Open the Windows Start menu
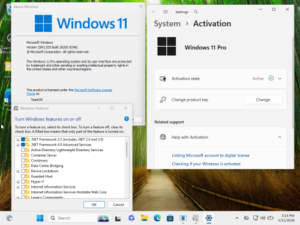This screenshot has width=300, height=225. point(40,218)
